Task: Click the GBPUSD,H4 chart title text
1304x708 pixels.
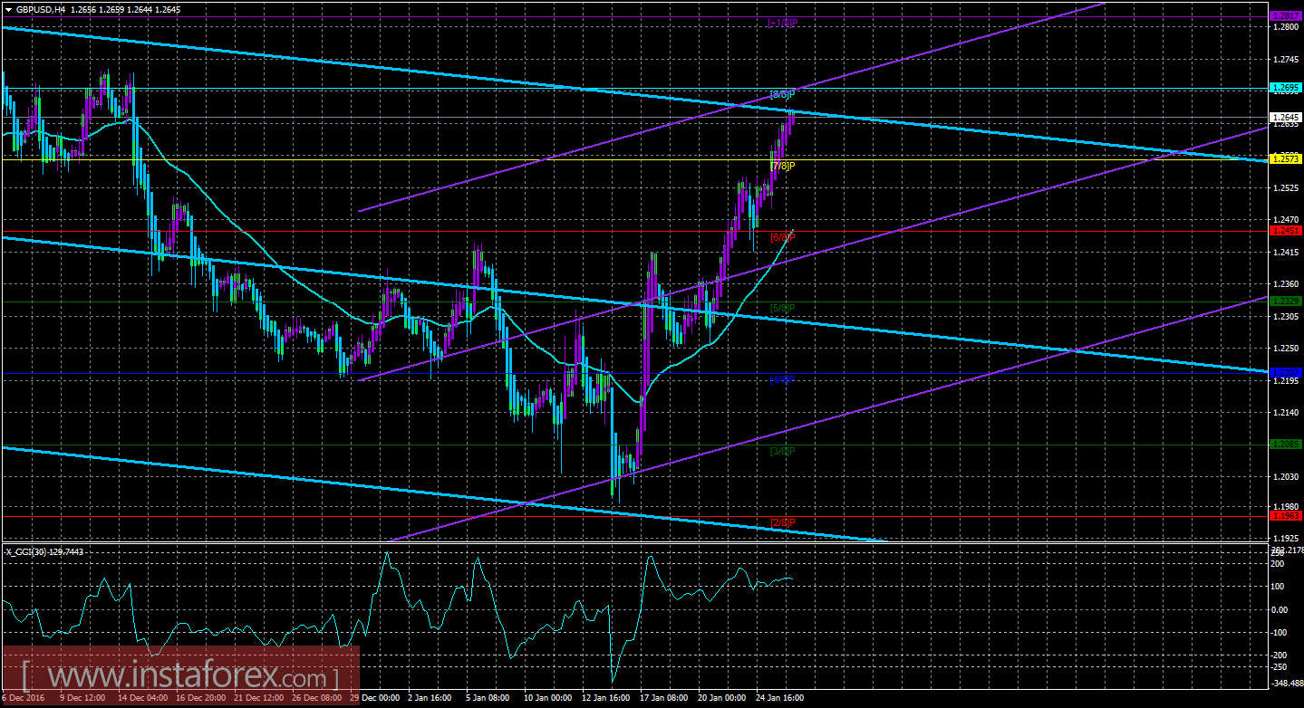Action: [x=42, y=8]
